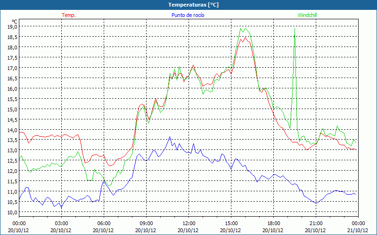
Task: Click the 11,5 value on the y-axis
Action: (12, 181)
